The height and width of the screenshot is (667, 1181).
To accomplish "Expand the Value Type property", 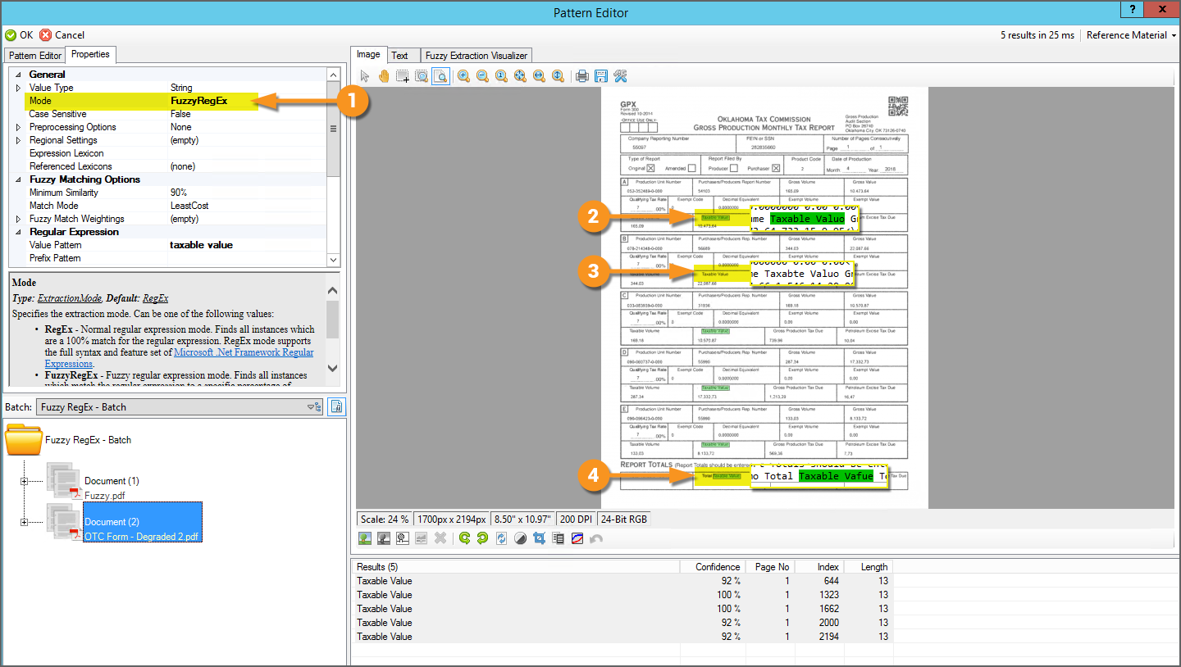I will click(x=19, y=88).
